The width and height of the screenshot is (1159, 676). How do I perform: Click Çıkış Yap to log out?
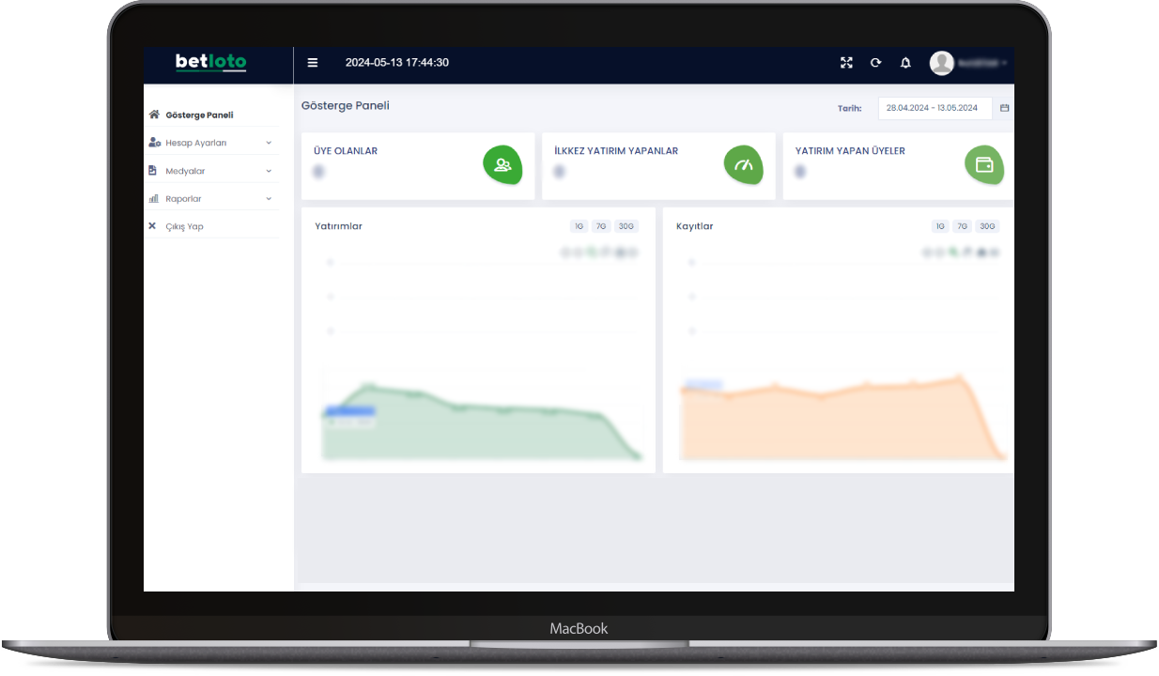pyautogui.click(x=184, y=226)
